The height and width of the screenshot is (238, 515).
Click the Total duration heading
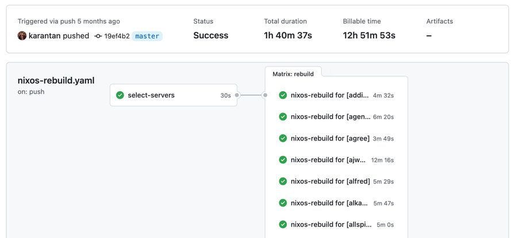tap(286, 21)
